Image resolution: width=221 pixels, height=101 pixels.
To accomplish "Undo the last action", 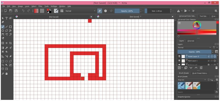I will point(23,11).
